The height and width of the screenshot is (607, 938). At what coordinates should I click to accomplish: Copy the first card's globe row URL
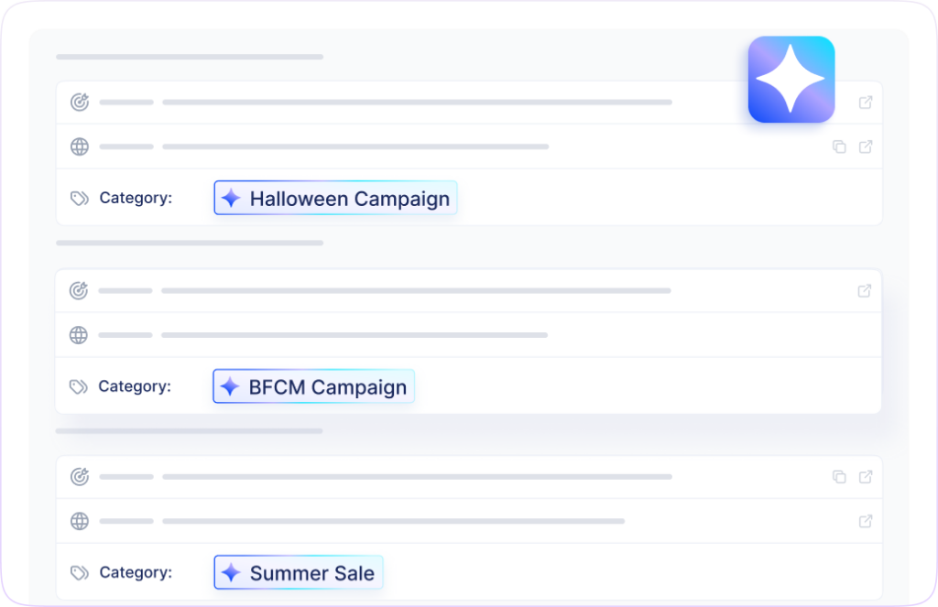pos(839,146)
